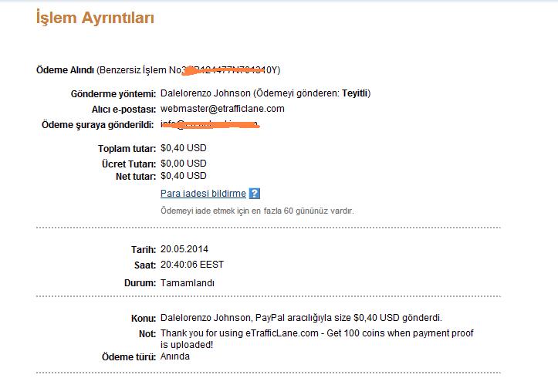Click the Anında payment type value

175,356
